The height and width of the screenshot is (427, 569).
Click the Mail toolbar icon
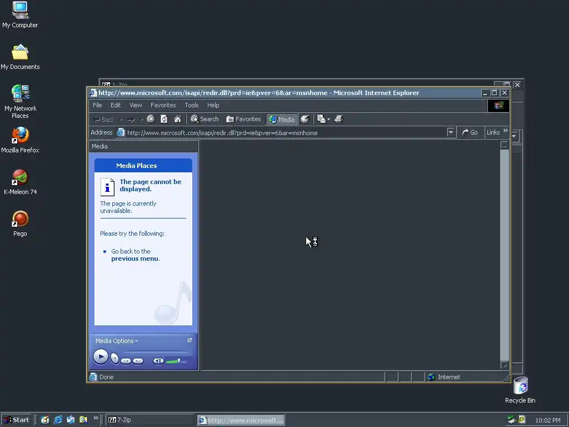click(321, 119)
